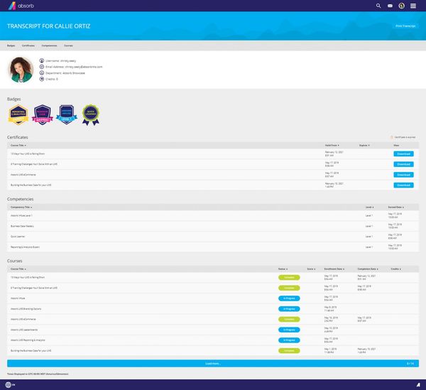This screenshot has height=390, width=426.
Task: Jump to the Courses section tab
Action: click(x=68, y=45)
